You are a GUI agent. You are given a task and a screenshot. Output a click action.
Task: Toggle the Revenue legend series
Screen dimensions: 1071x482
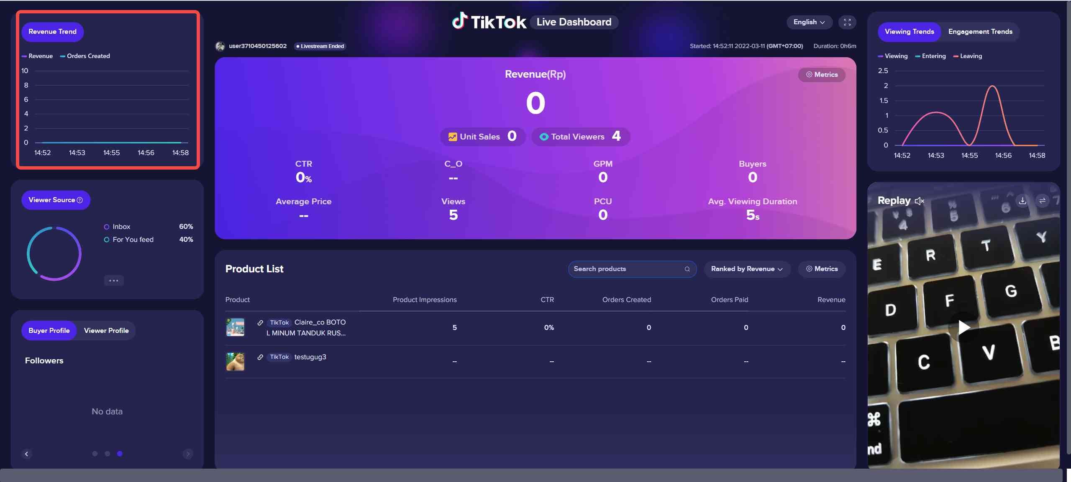click(x=37, y=56)
